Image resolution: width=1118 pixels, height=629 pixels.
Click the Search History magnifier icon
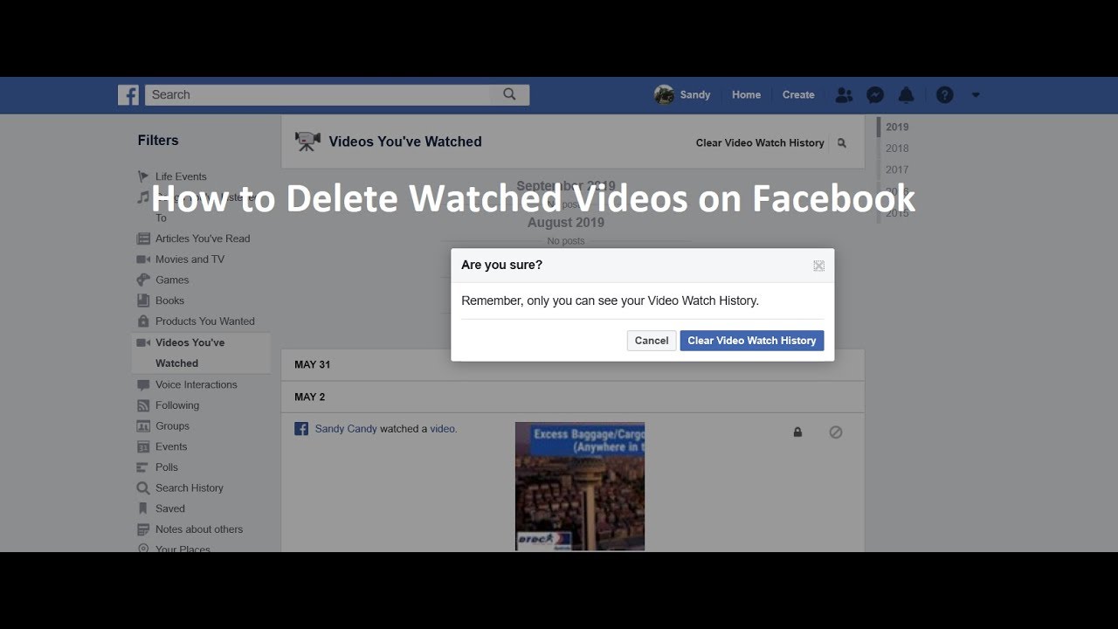143,488
